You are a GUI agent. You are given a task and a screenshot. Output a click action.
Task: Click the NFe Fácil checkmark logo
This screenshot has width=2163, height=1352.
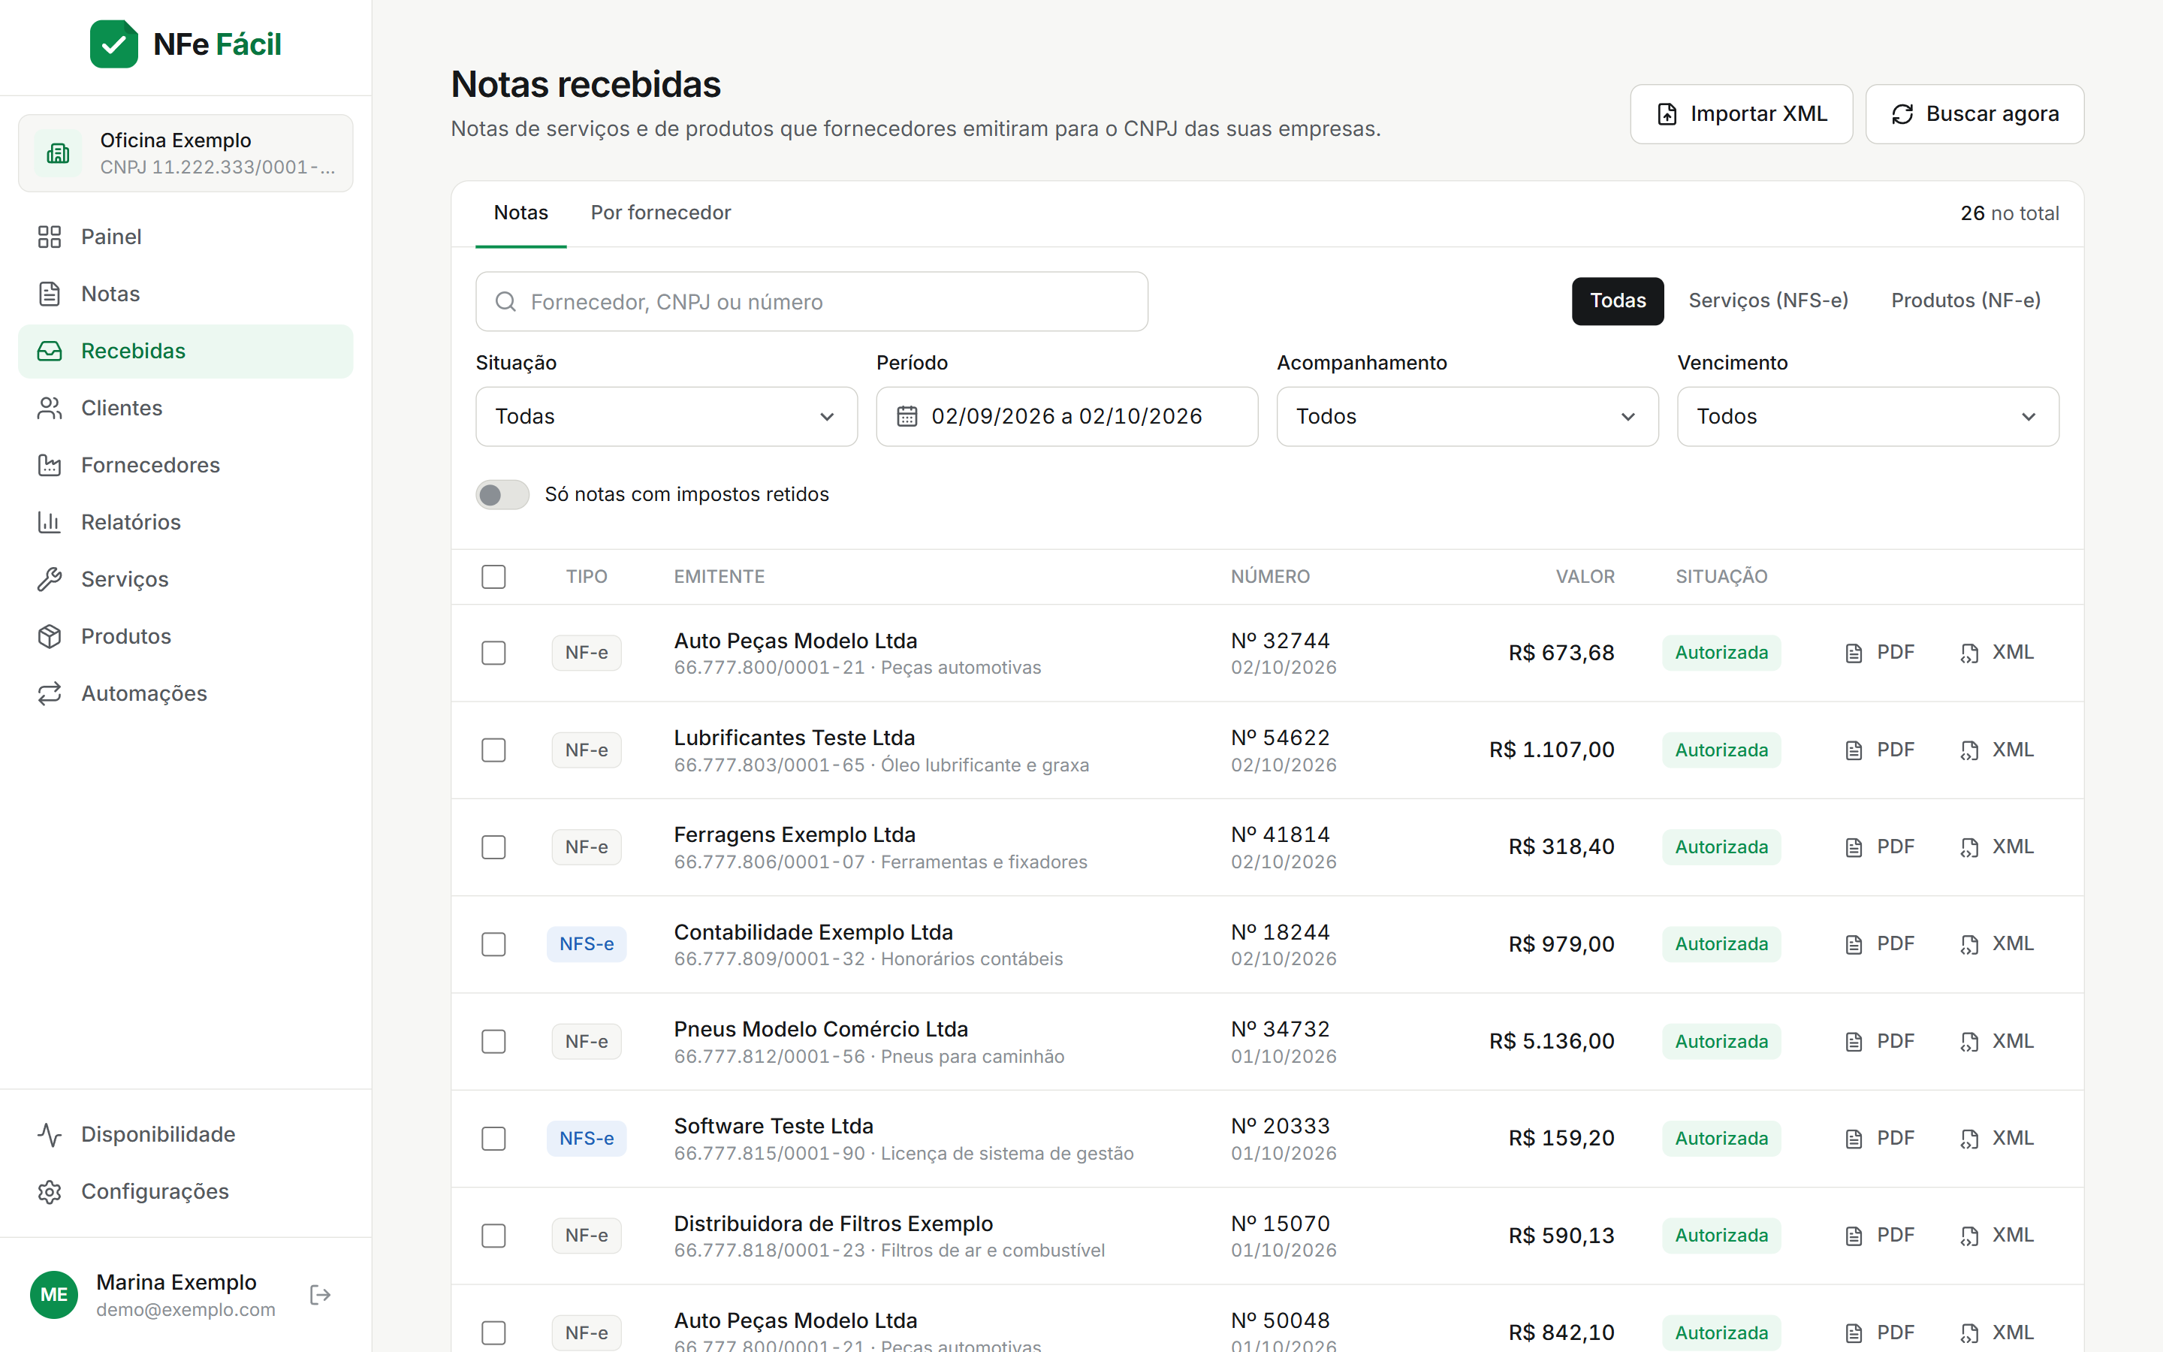click(x=113, y=44)
